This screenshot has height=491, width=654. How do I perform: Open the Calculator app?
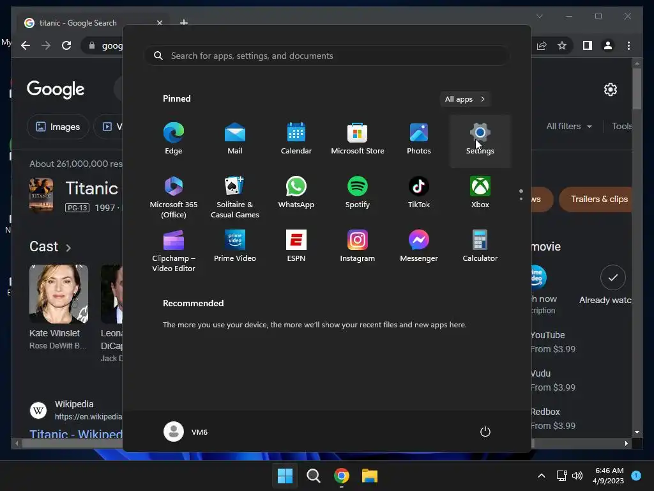pyautogui.click(x=480, y=246)
